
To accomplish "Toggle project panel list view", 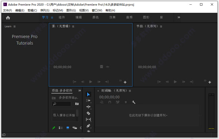I will point(61,128).
